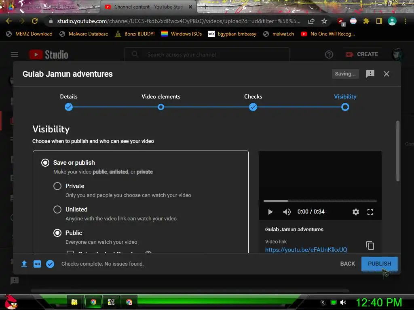Open the help question mark icon
The width and height of the screenshot is (414, 310).
point(329,54)
